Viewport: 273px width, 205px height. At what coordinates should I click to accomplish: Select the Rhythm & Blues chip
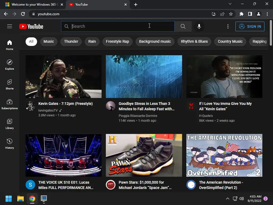[x=194, y=41]
